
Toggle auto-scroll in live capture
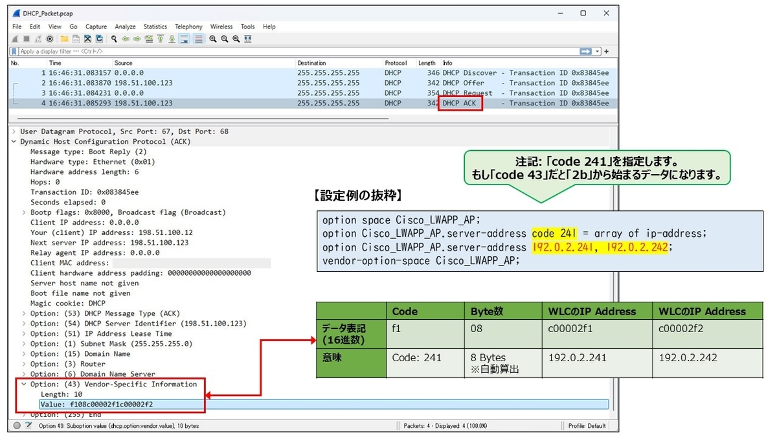click(x=184, y=39)
